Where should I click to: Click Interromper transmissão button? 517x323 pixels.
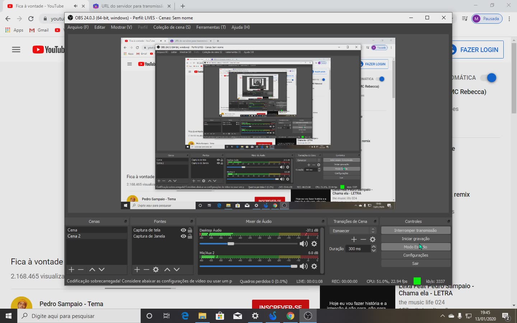click(x=415, y=230)
